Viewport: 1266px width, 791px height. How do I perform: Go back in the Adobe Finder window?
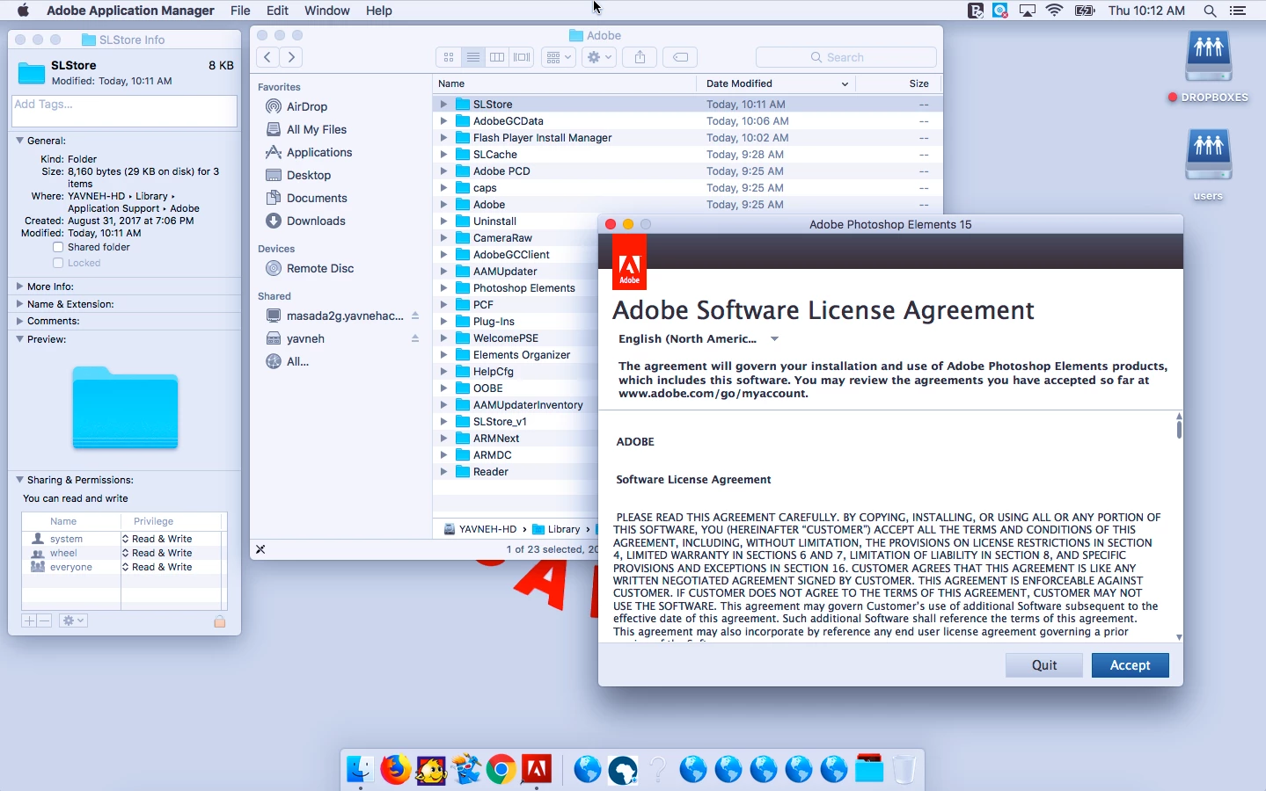[267, 57]
